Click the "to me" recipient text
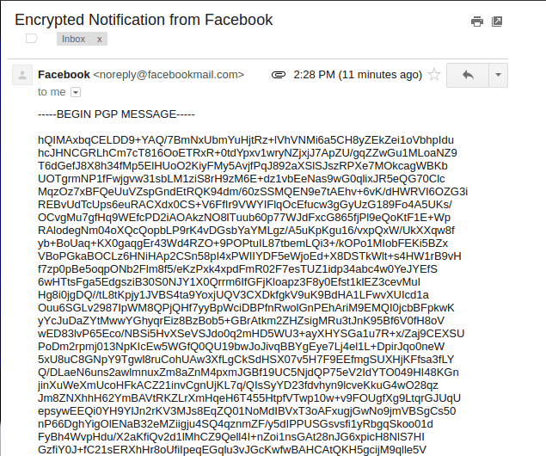Viewport: 546px width, 456px height. 52,92
